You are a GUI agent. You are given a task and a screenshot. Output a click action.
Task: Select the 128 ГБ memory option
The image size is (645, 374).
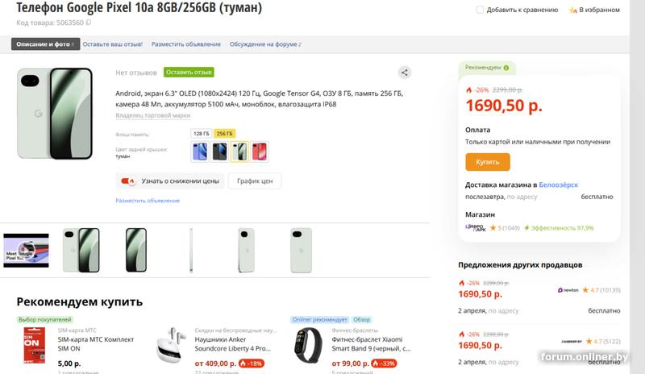(200, 133)
